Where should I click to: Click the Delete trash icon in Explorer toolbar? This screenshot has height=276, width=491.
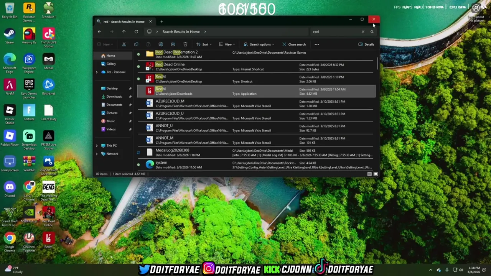tap(185, 44)
